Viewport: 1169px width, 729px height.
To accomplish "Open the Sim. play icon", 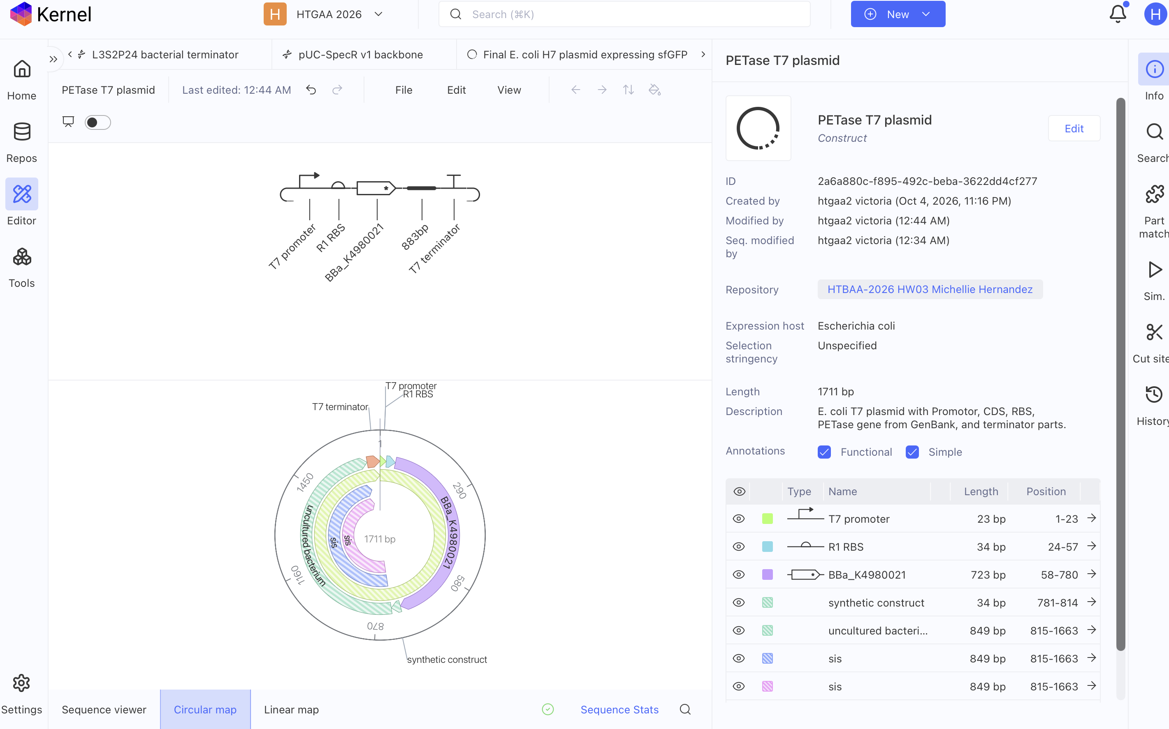I will [1155, 270].
